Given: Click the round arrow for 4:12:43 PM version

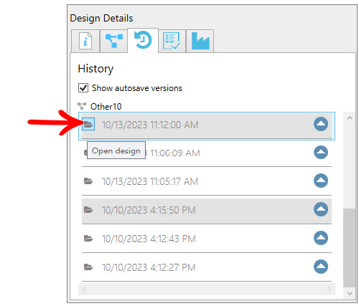Looking at the screenshot, I should tap(321, 238).
